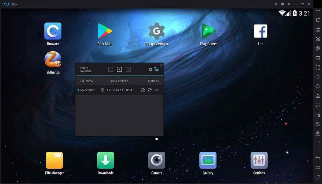Minimize the Nox window

pyautogui.click(x=296, y=4)
